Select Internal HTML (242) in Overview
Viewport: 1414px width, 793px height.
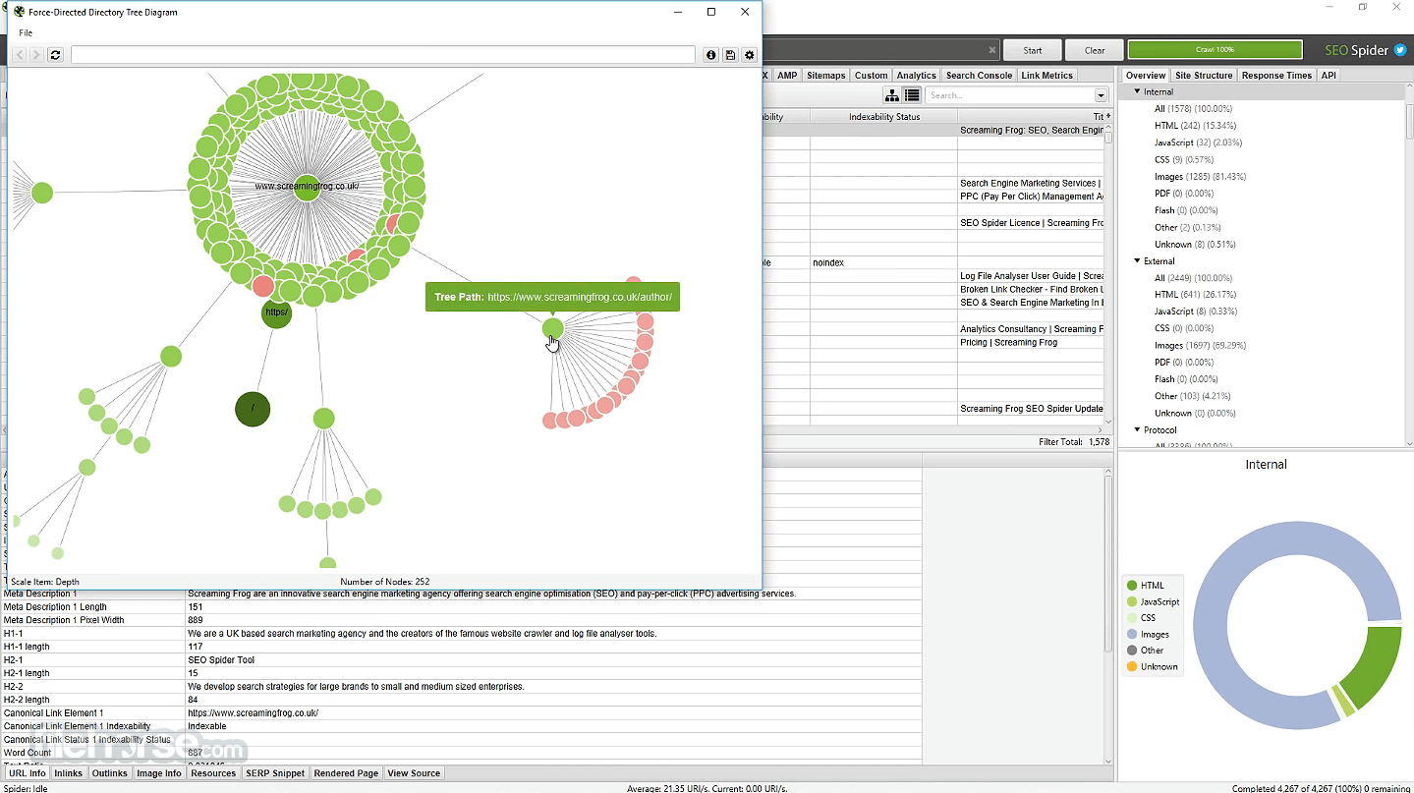coord(1195,126)
